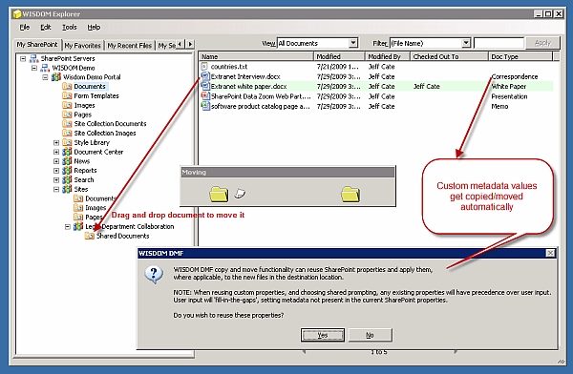Viewport: 573px width, 374px height.
Task: Click the question mark icon in WISDOM DMF dialog
Action: click(x=154, y=275)
